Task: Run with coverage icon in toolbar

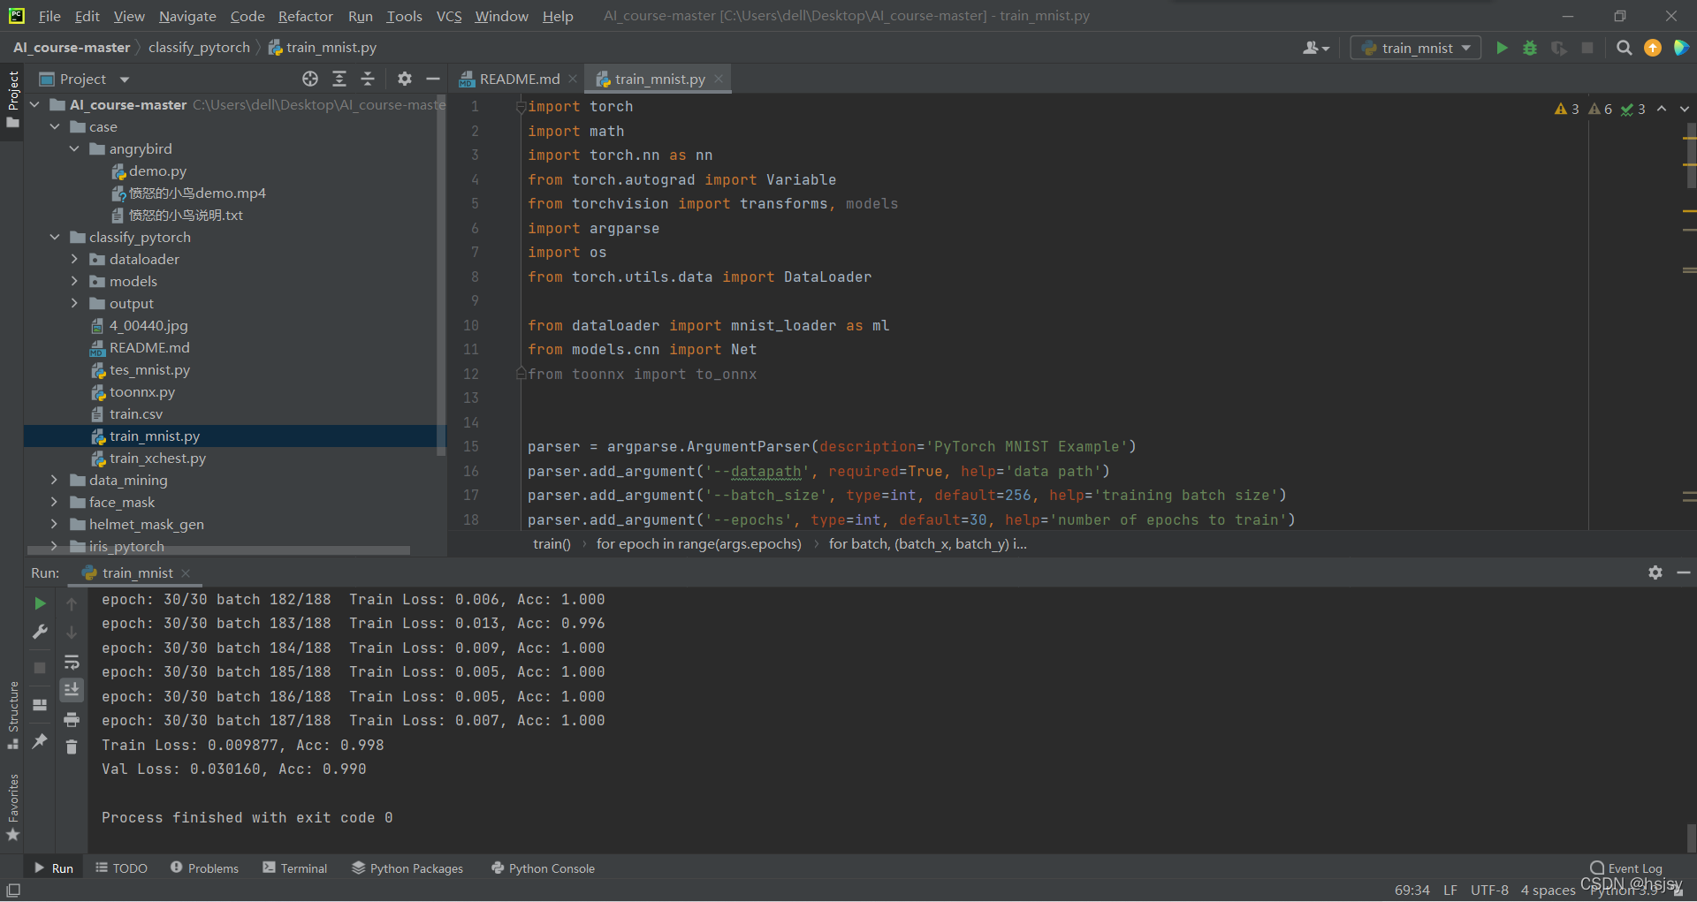Action: 1559,48
